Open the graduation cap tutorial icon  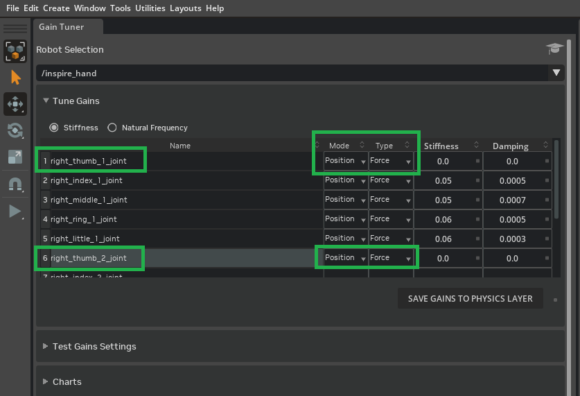[x=554, y=49]
